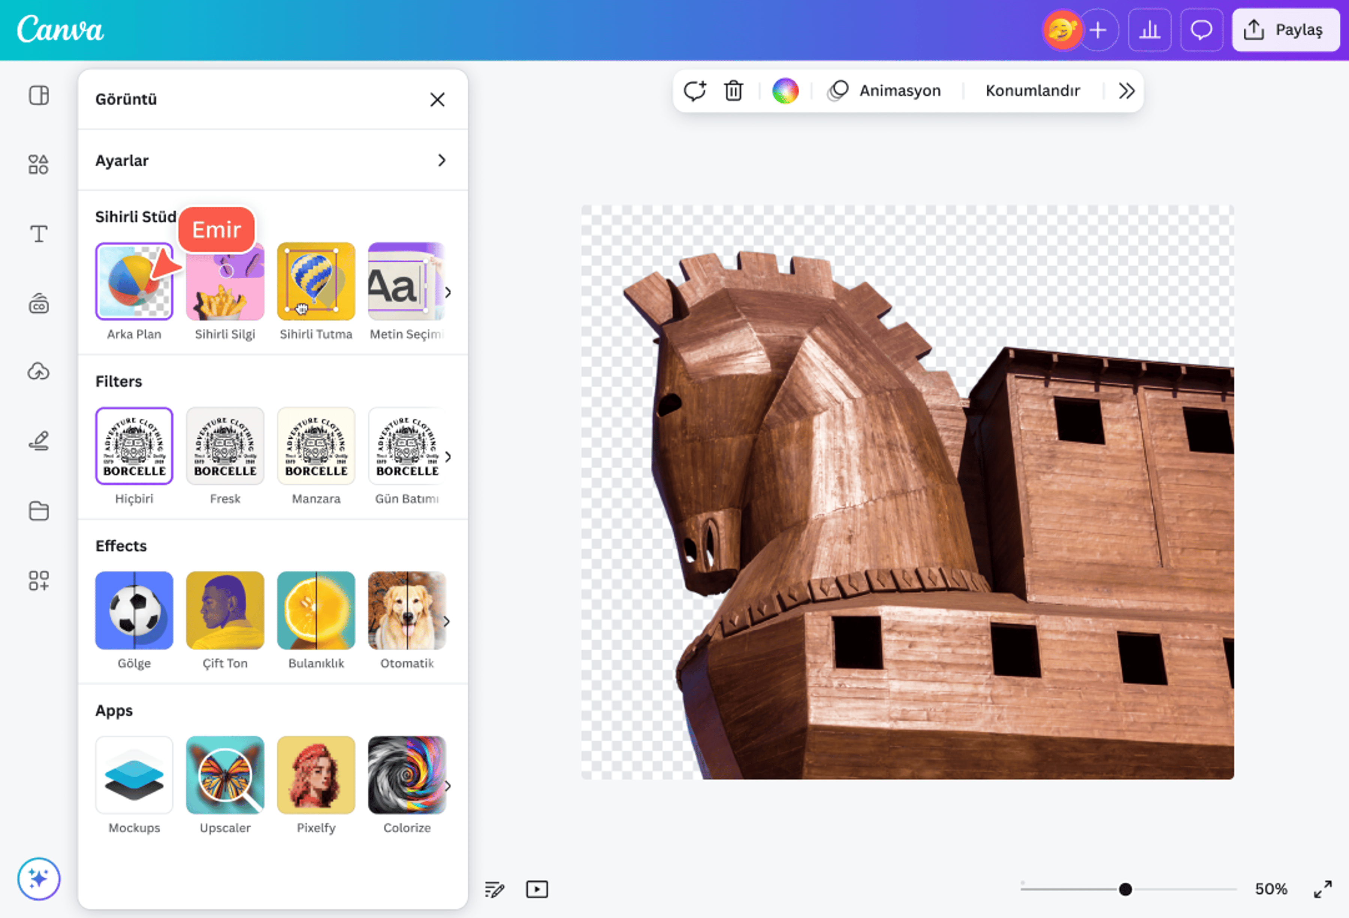The height and width of the screenshot is (918, 1349).
Task: Apply the Manzara filter
Action: point(316,446)
